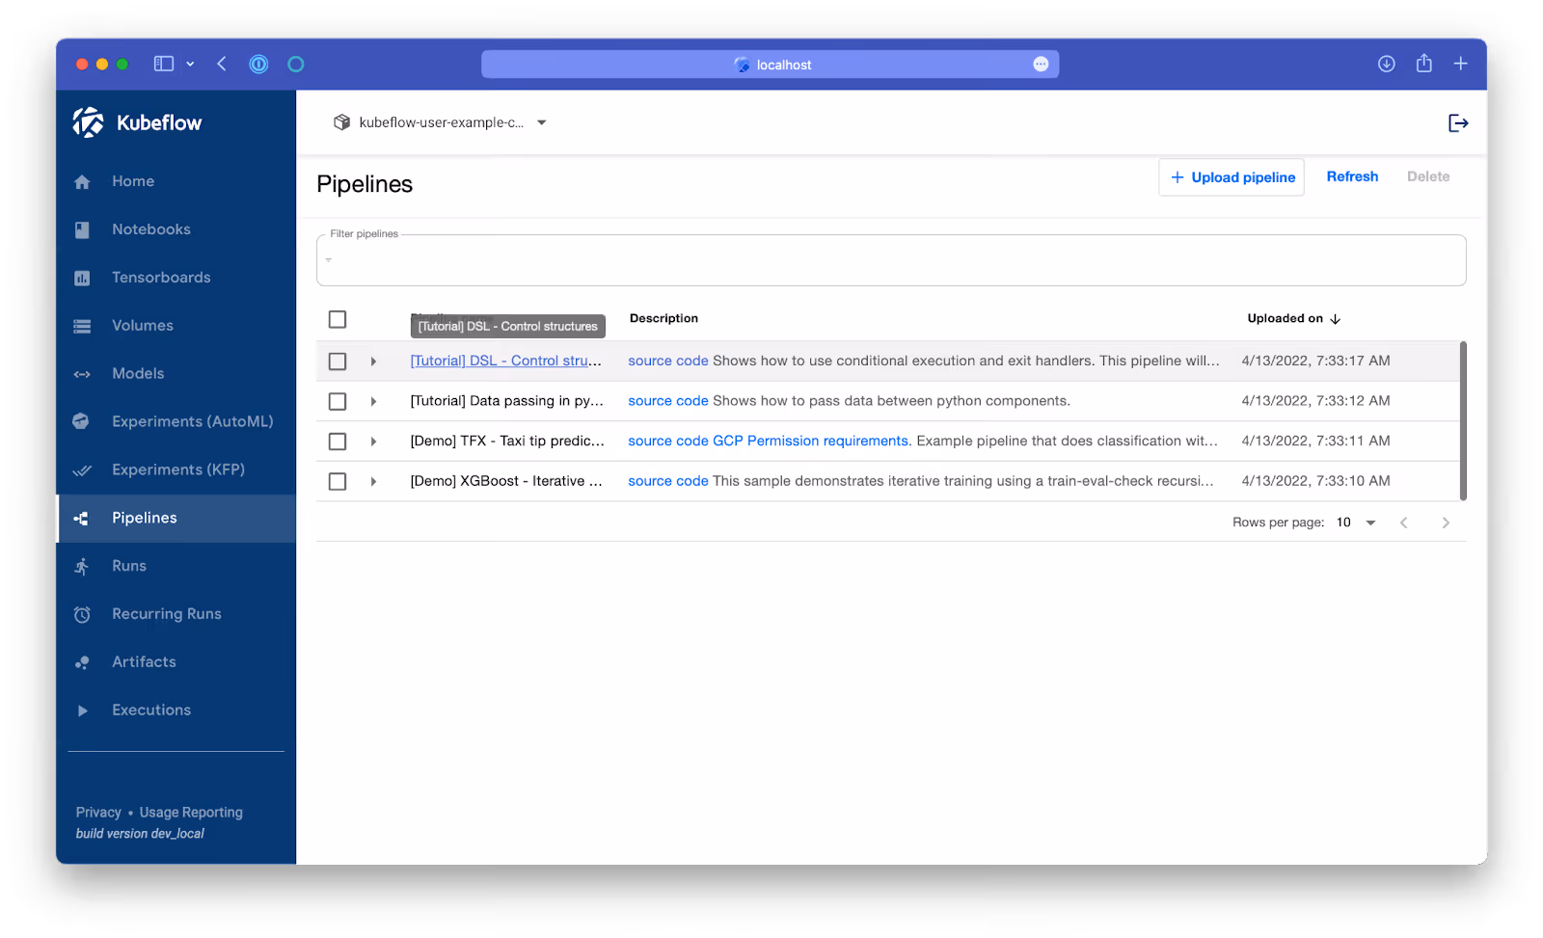Click the logout icon at top right
Image resolution: width=1543 pixels, height=938 pixels.
click(x=1458, y=123)
